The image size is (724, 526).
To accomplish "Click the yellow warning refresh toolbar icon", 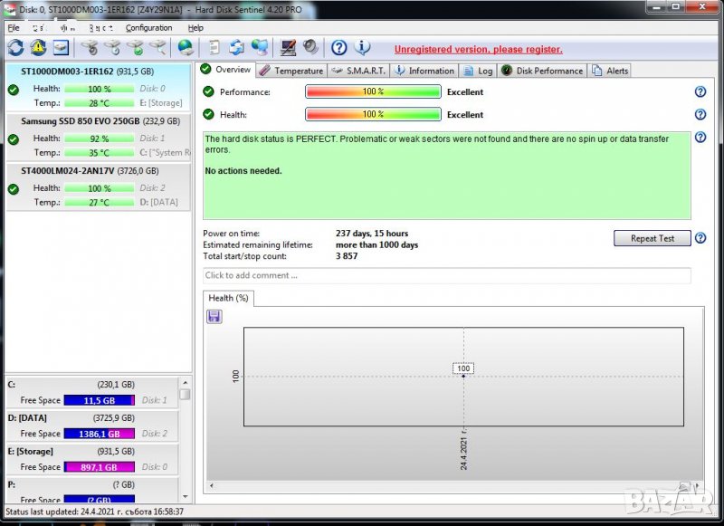I will pos(38,48).
